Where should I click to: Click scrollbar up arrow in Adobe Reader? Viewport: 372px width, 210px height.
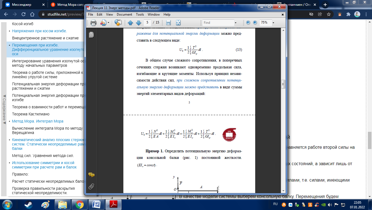[x=283, y=30]
